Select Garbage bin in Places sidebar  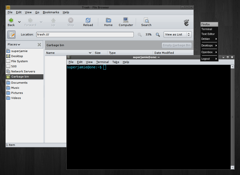(25, 77)
